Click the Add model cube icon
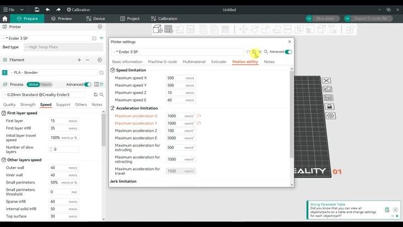 [157, 29]
